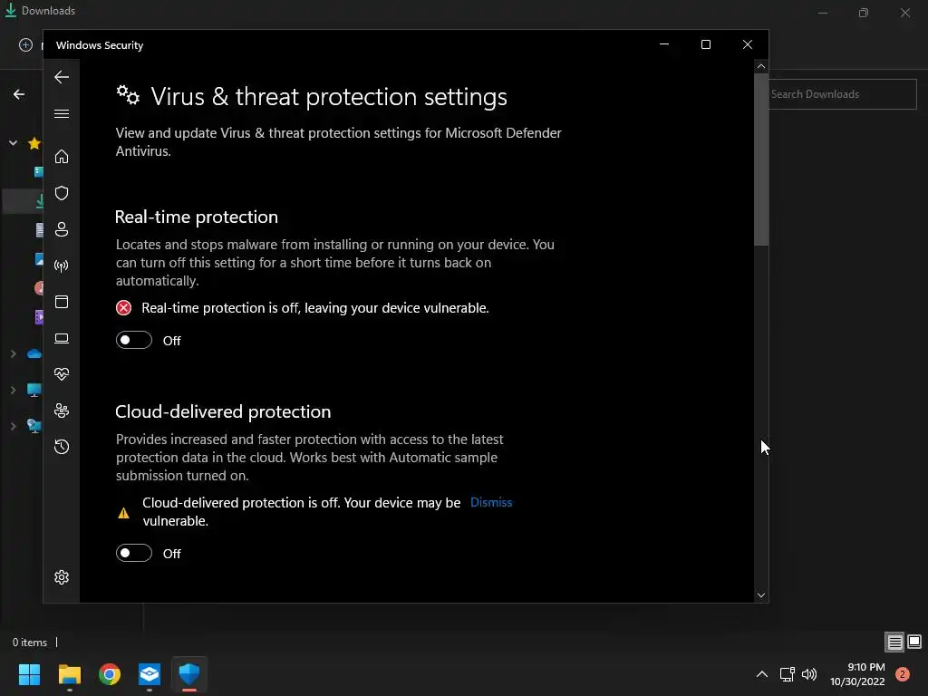Open Virus & threat protection shield icon
The width and height of the screenshot is (928, 696).
click(x=62, y=193)
